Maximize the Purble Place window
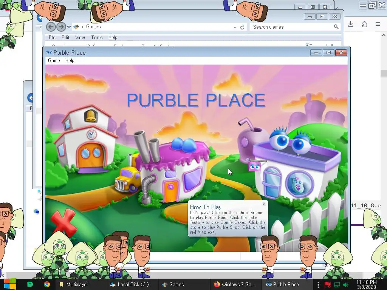The image size is (387, 290). pos(328,53)
